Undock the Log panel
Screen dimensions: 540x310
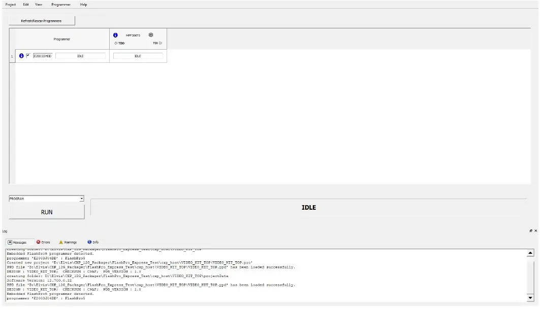pyautogui.click(x=531, y=230)
